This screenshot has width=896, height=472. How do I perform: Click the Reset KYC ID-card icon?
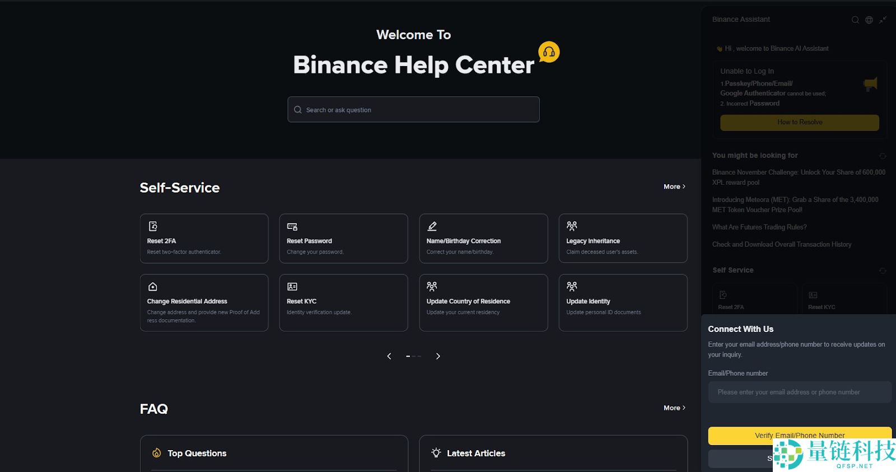[x=292, y=286]
